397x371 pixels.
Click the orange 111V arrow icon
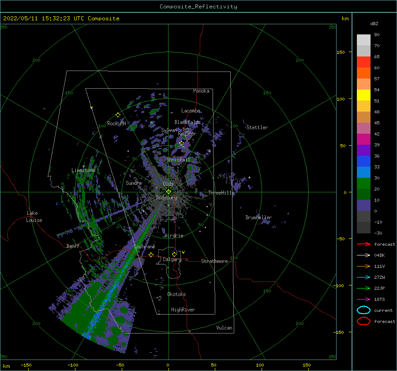coord(363,266)
